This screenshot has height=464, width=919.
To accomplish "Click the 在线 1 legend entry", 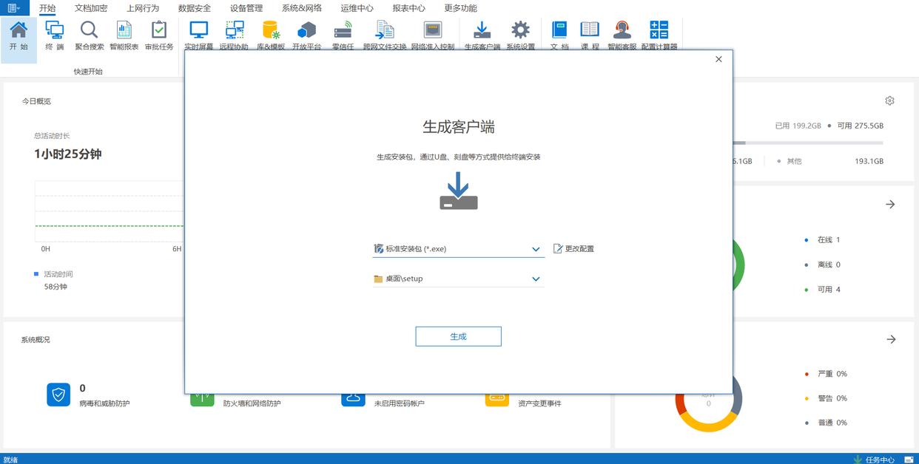I will point(822,240).
